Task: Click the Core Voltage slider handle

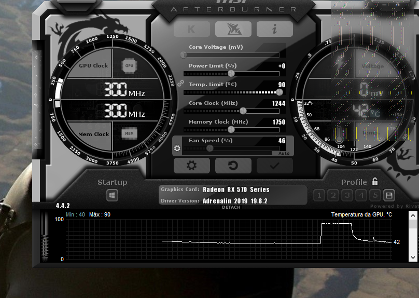Action: coord(184,55)
